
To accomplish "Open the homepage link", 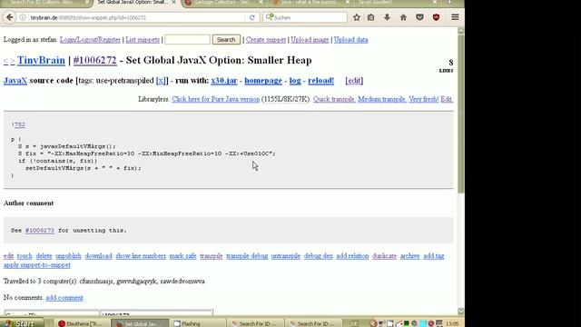I will coord(263,81).
